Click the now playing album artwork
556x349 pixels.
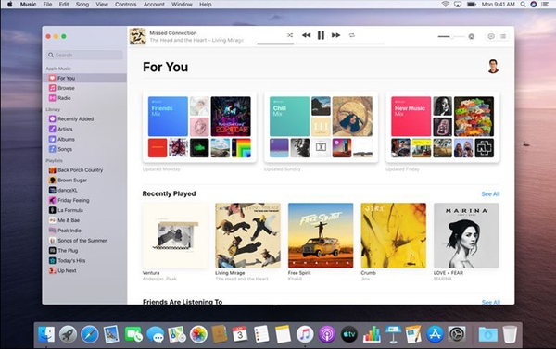137,36
